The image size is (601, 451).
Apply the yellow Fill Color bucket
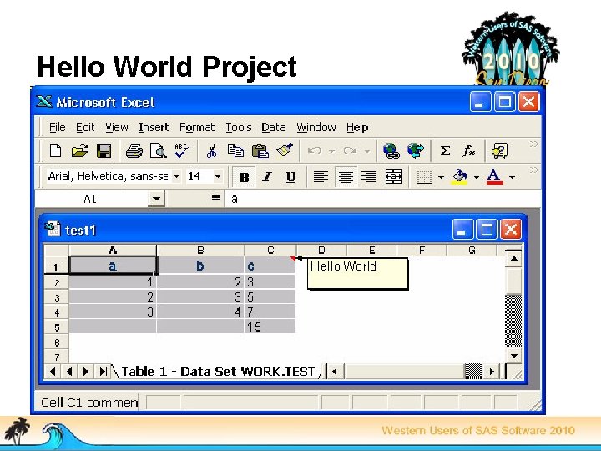(x=460, y=177)
